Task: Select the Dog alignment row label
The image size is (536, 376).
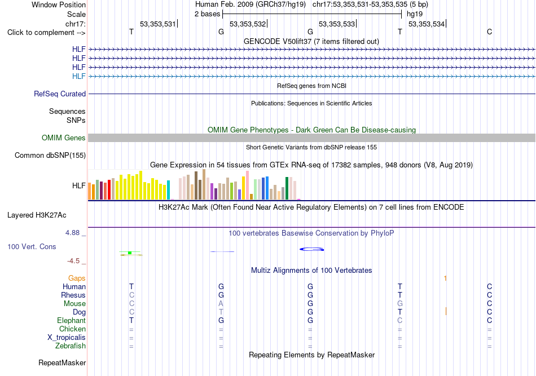Action: 79,312
